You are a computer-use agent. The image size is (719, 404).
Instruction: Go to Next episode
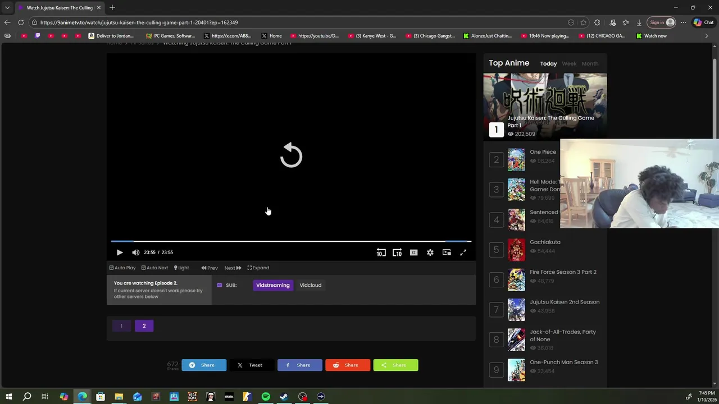click(233, 268)
